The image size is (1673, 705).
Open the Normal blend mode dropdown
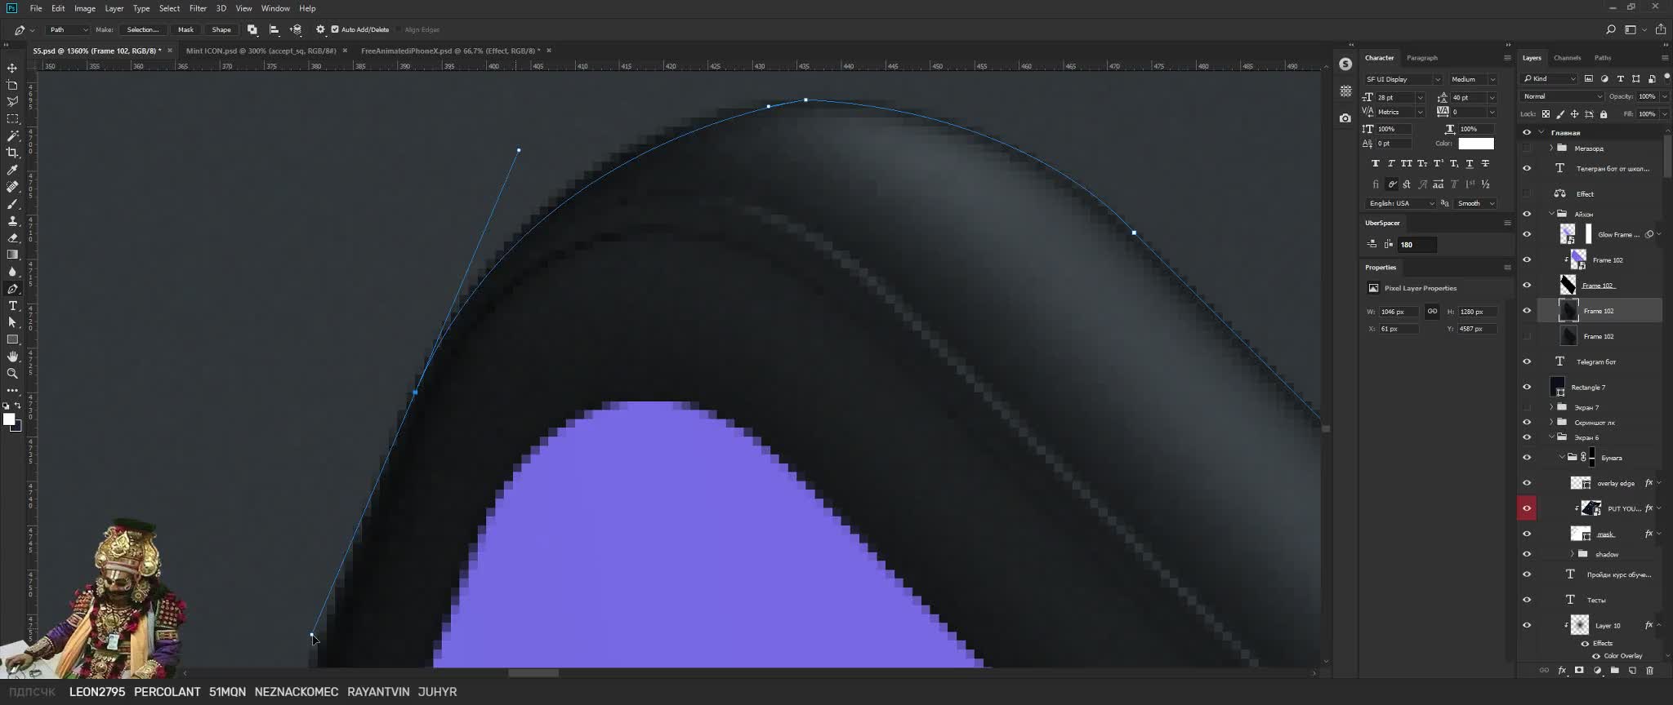[x=1562, y=96]
